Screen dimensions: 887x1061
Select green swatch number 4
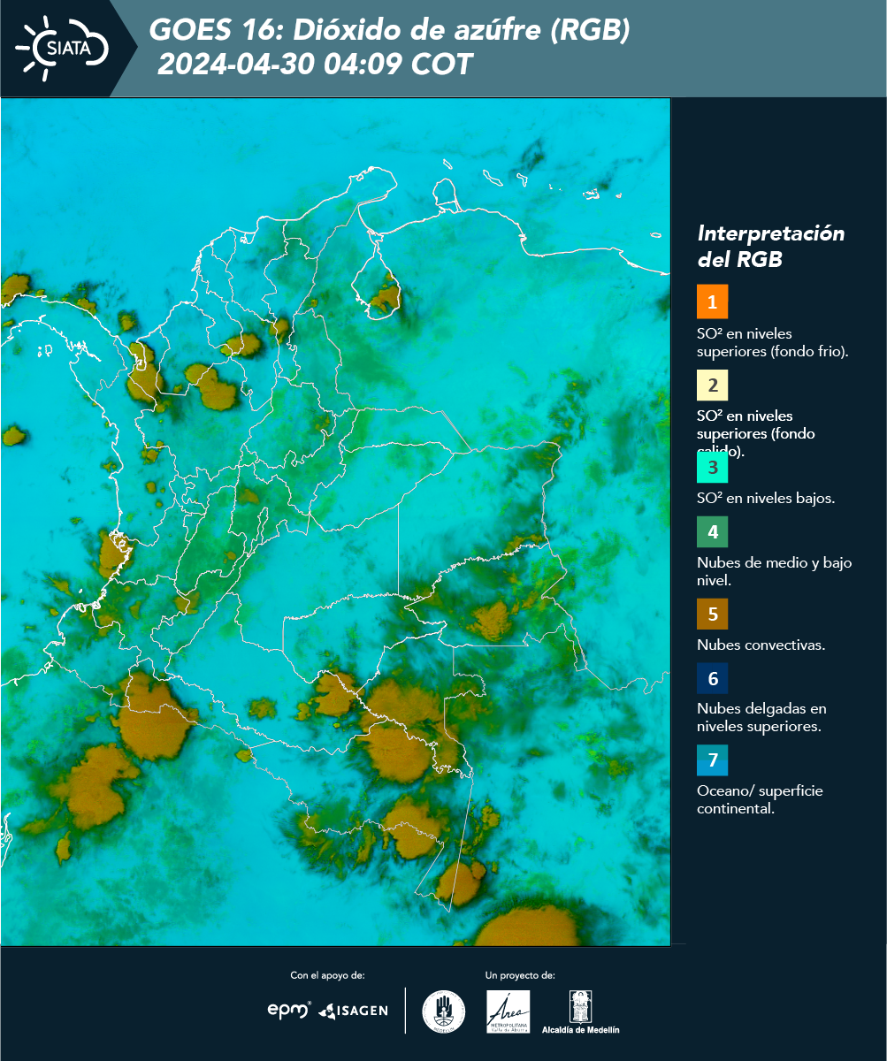click(712, 533)
